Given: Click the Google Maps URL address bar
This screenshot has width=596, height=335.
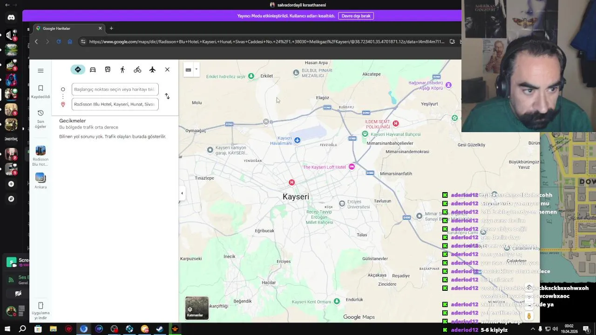Looking at the screenshot, I should point(266,41).
